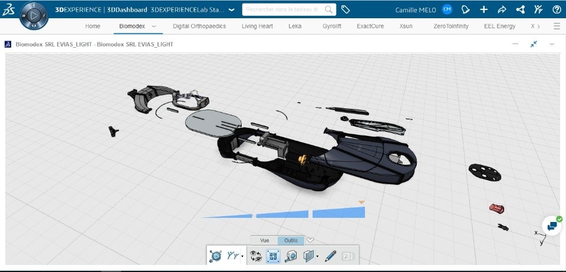
Task: Click the share arrow icon
Action: (502, 10)
